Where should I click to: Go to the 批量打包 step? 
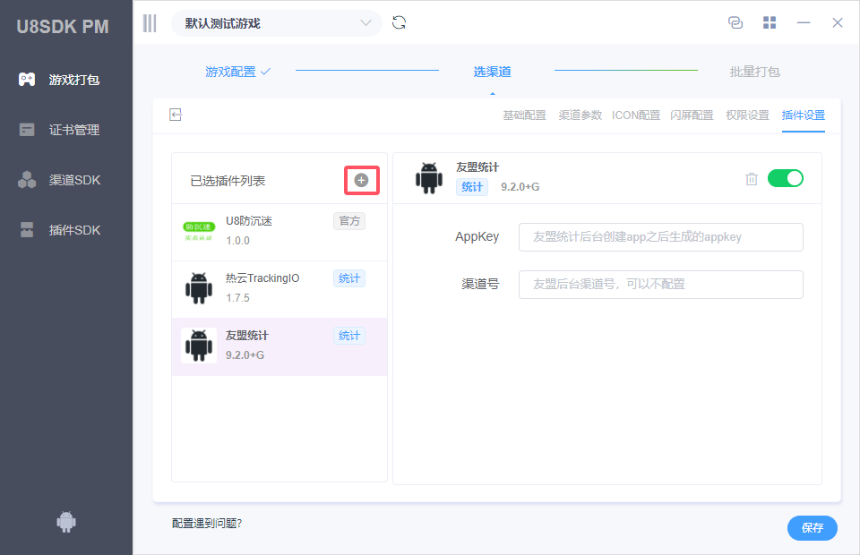(x=754, y=72)
